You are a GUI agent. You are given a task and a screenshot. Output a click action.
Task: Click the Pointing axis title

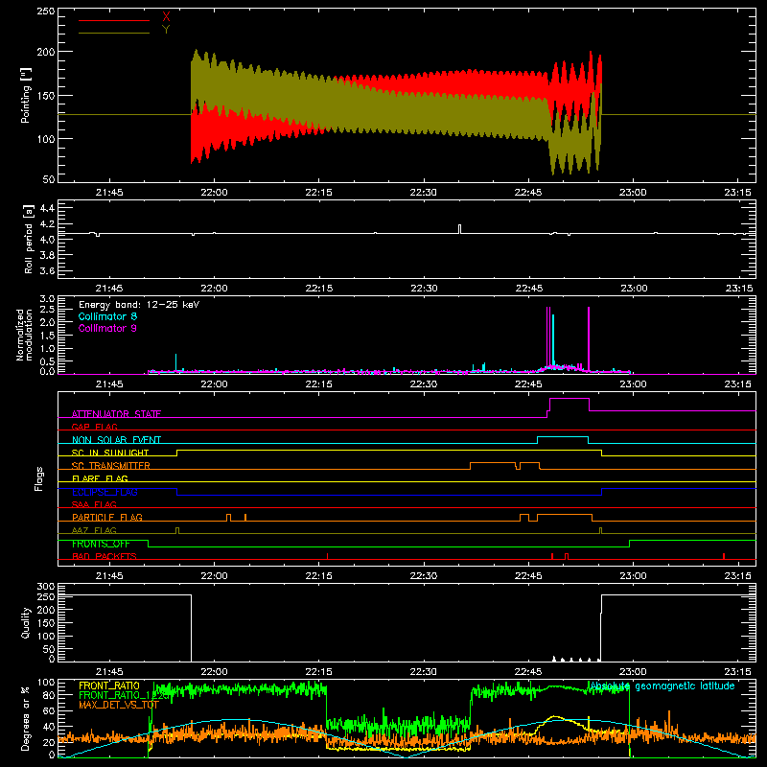[x=26, y=96]
